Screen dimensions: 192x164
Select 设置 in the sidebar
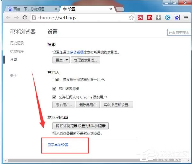(x=13, y=60)
